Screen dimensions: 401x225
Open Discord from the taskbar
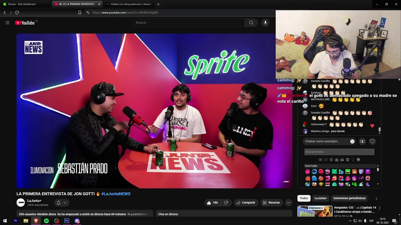(x=77, y=221)
